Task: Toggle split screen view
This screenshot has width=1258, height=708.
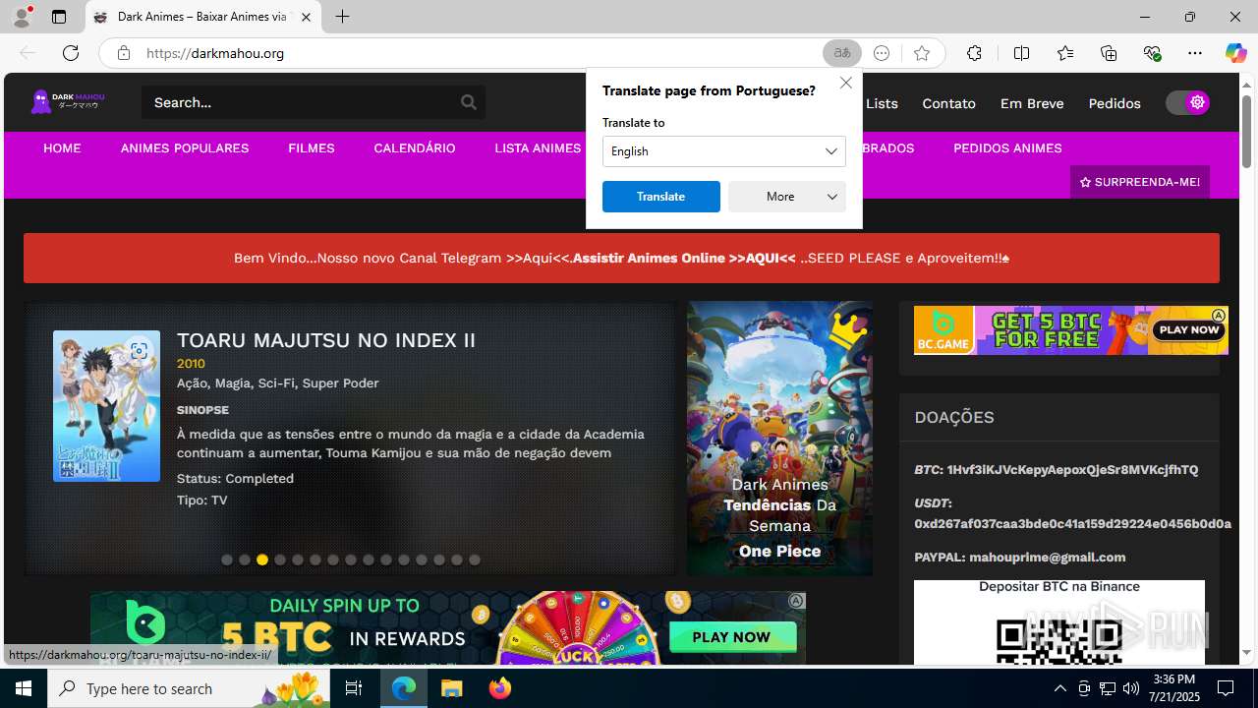Action: point(1021,53)
